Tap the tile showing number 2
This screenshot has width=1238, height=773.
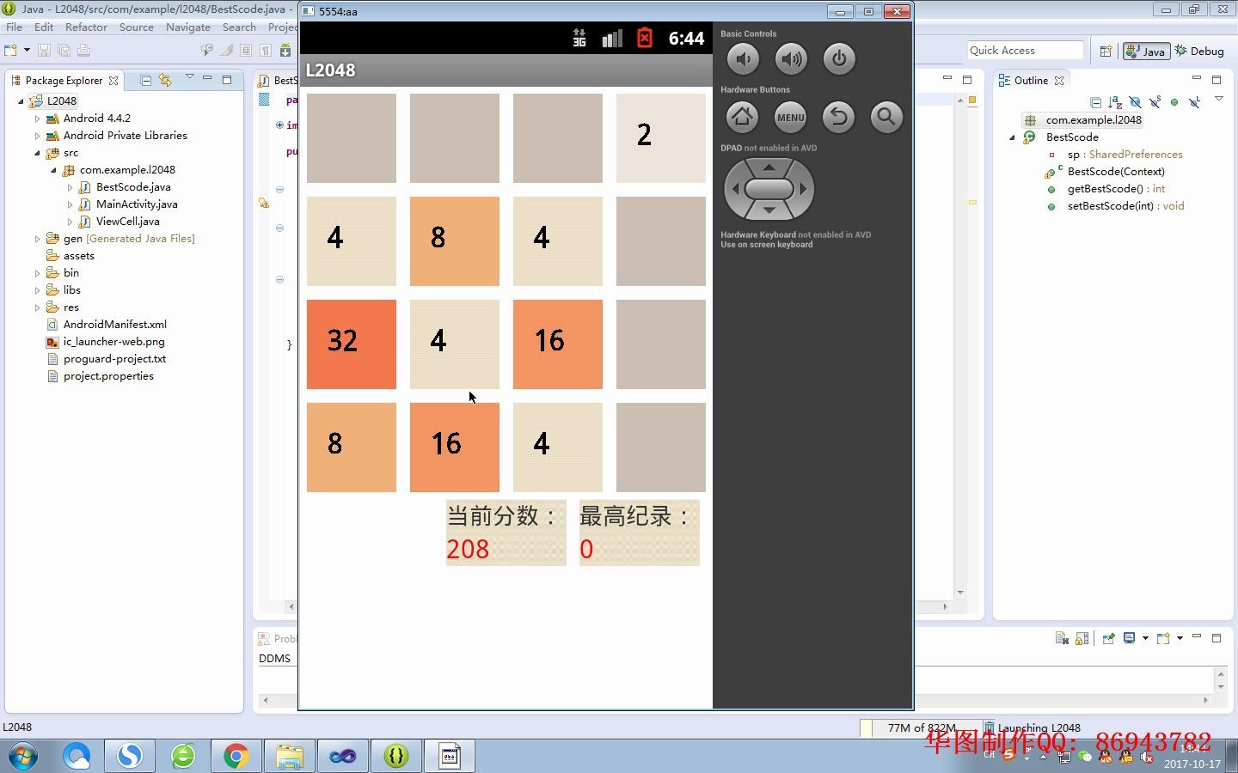[x=661, y=138]
